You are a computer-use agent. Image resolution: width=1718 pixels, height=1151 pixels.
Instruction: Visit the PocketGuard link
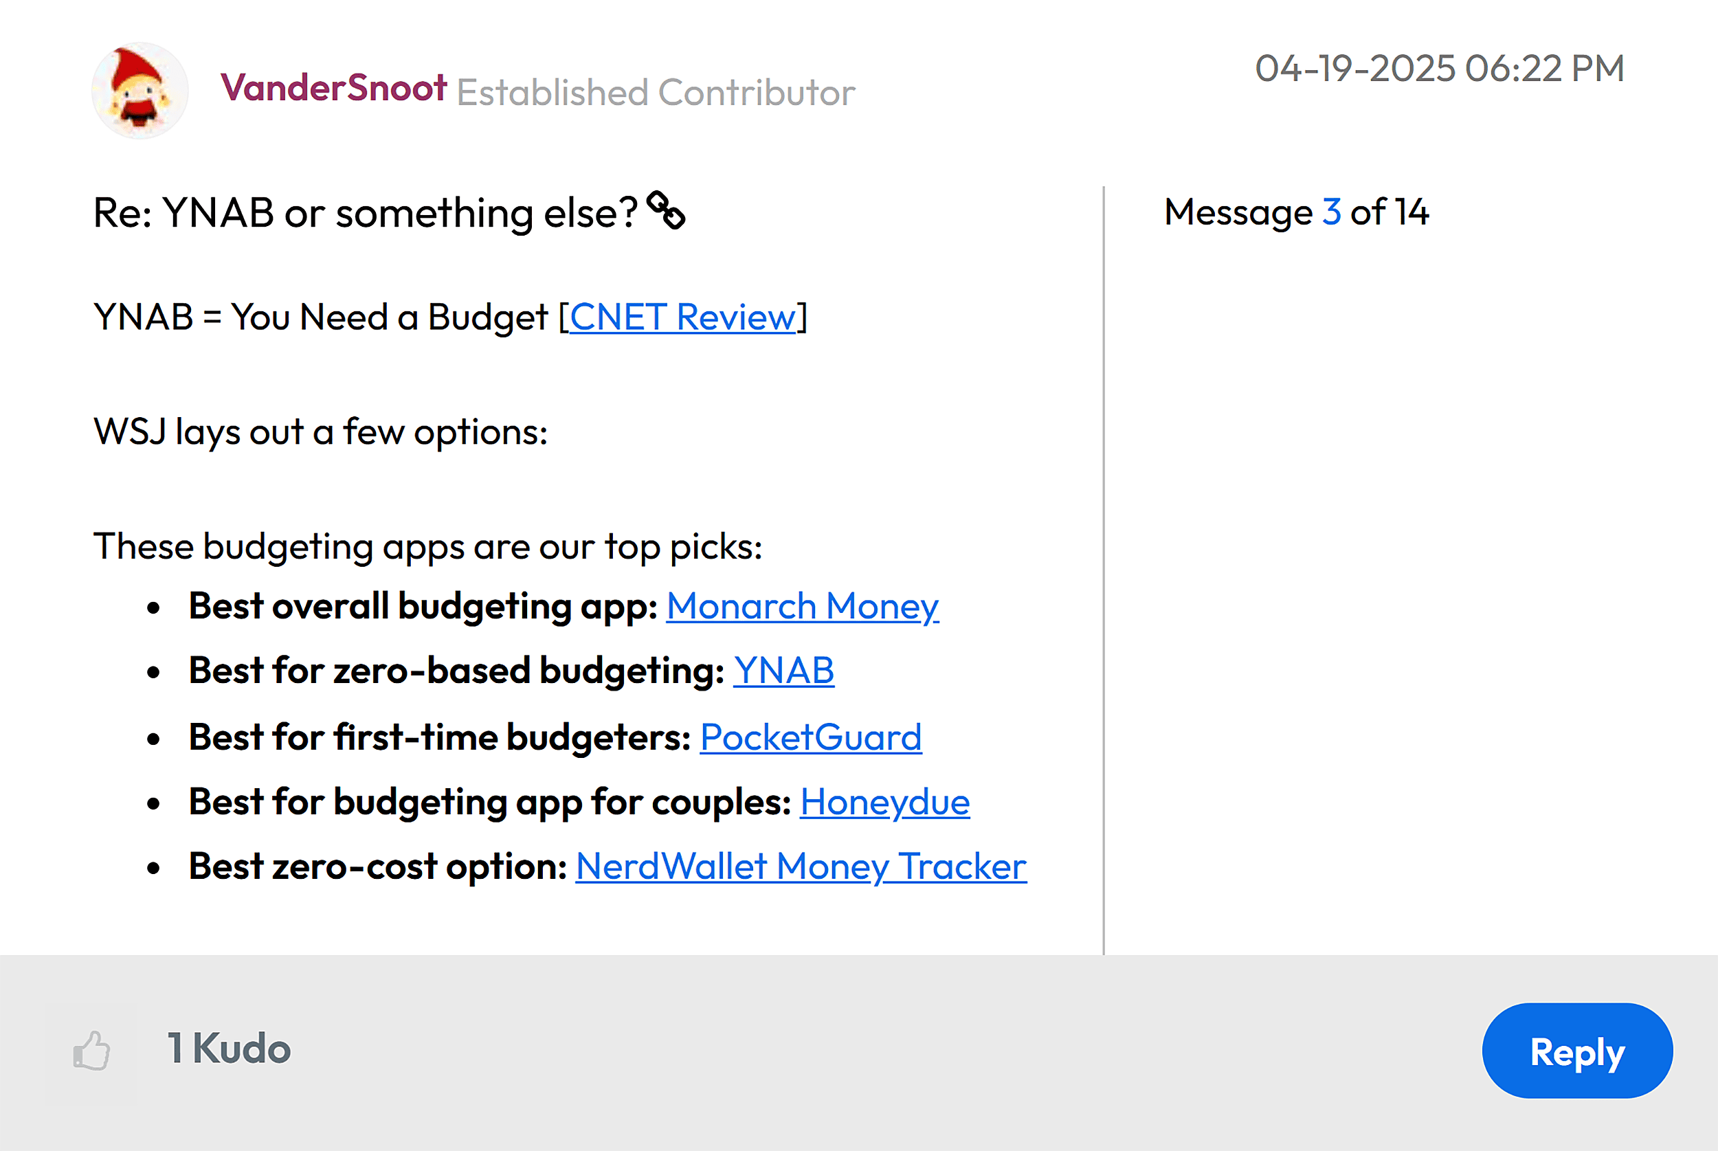[x=811, y=737]
